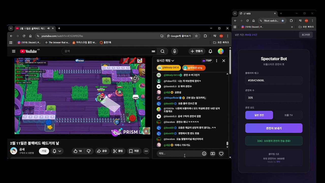Open 모든 북마크 folder in YouTube window
The height and width of the screenshot is (183, 325).
(x=221, y=42)
